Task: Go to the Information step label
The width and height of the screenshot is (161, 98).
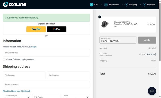Action: (113, 5)
